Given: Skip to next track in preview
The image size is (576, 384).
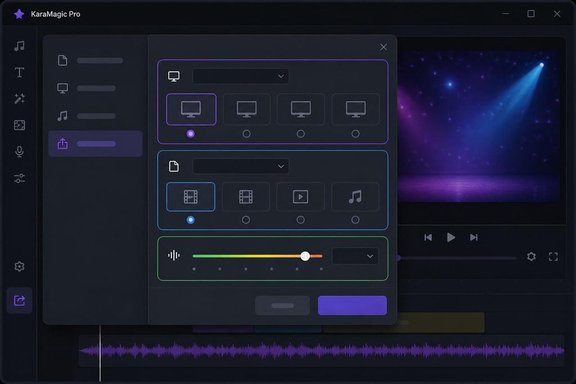Looking at the screenshot, I should pyautogui.click(x=474, y=237).
